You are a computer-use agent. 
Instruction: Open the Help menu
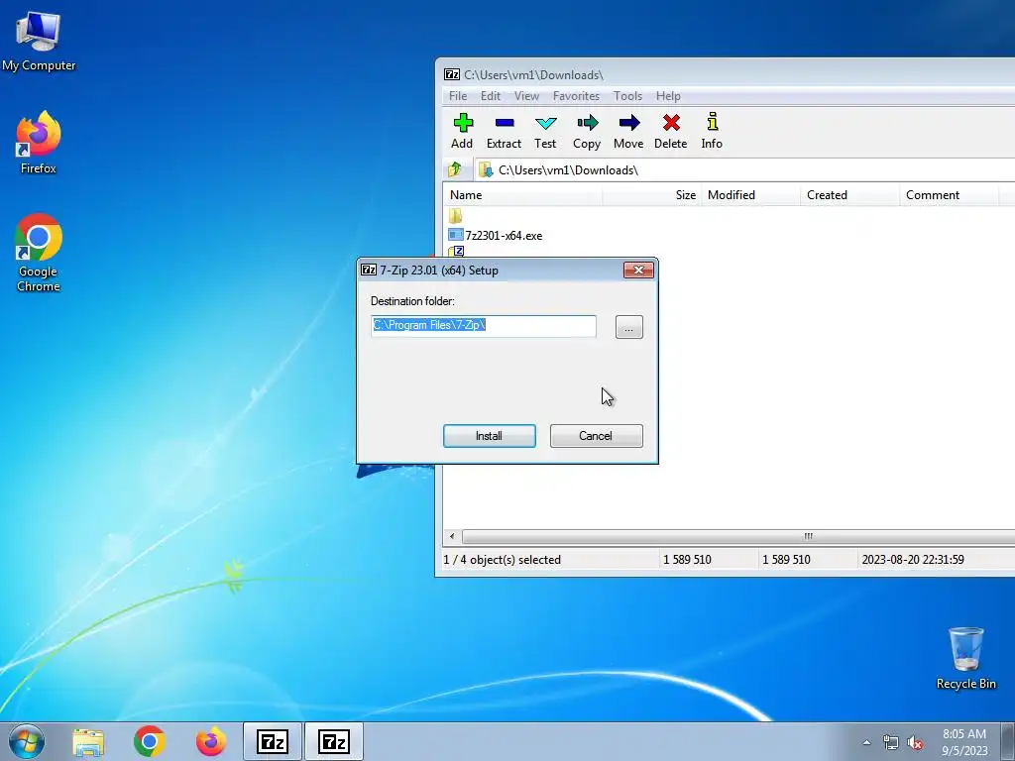668,96
